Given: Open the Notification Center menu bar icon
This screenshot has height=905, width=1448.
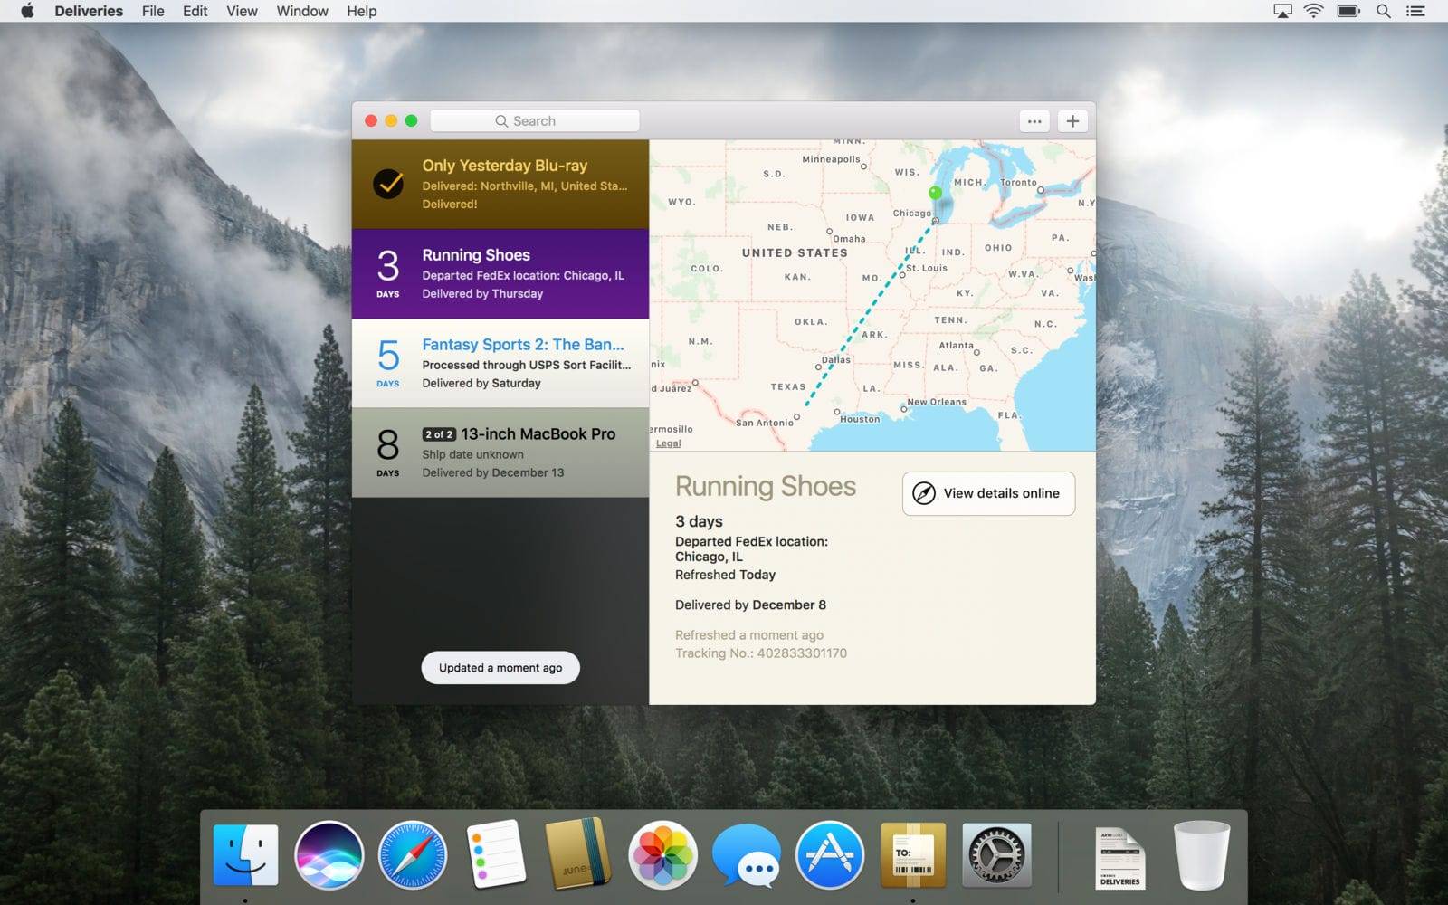Looking at the screenshot, I should point(1415,11).
